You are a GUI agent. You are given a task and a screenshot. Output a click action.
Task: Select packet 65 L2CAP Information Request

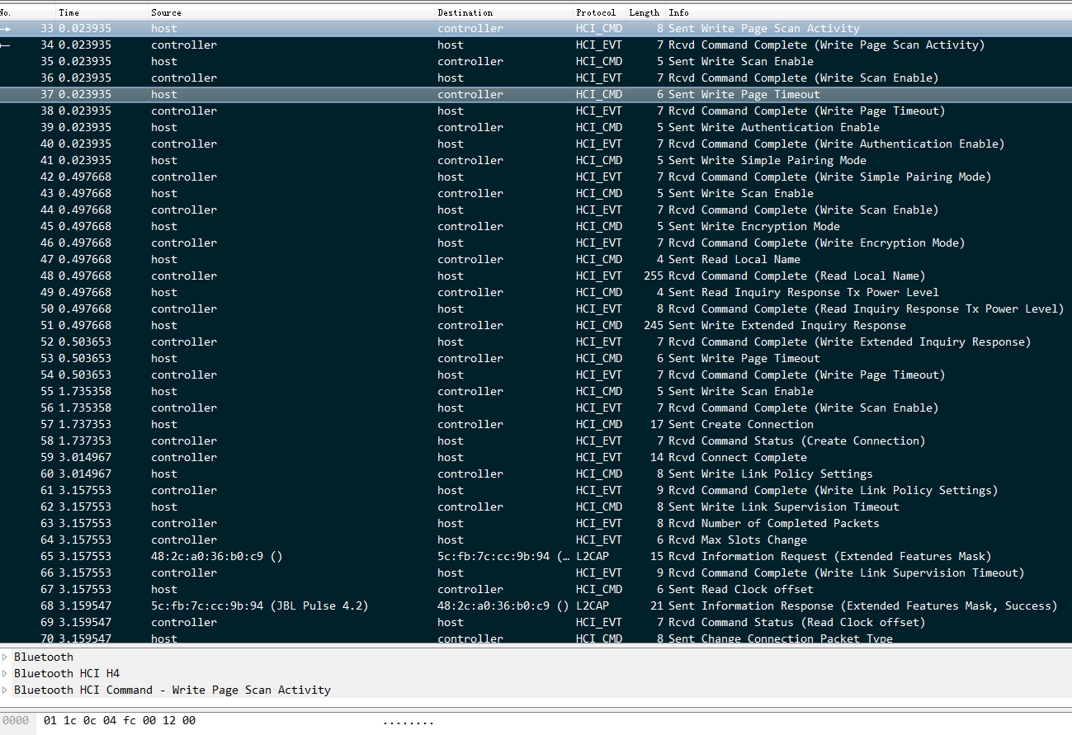[x=536, y=557]
